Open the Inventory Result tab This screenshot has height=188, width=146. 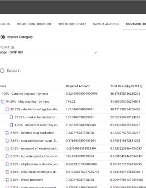tap(72, 24)
